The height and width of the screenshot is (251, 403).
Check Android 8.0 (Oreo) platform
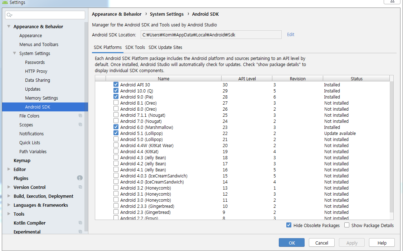coord(116,109)
